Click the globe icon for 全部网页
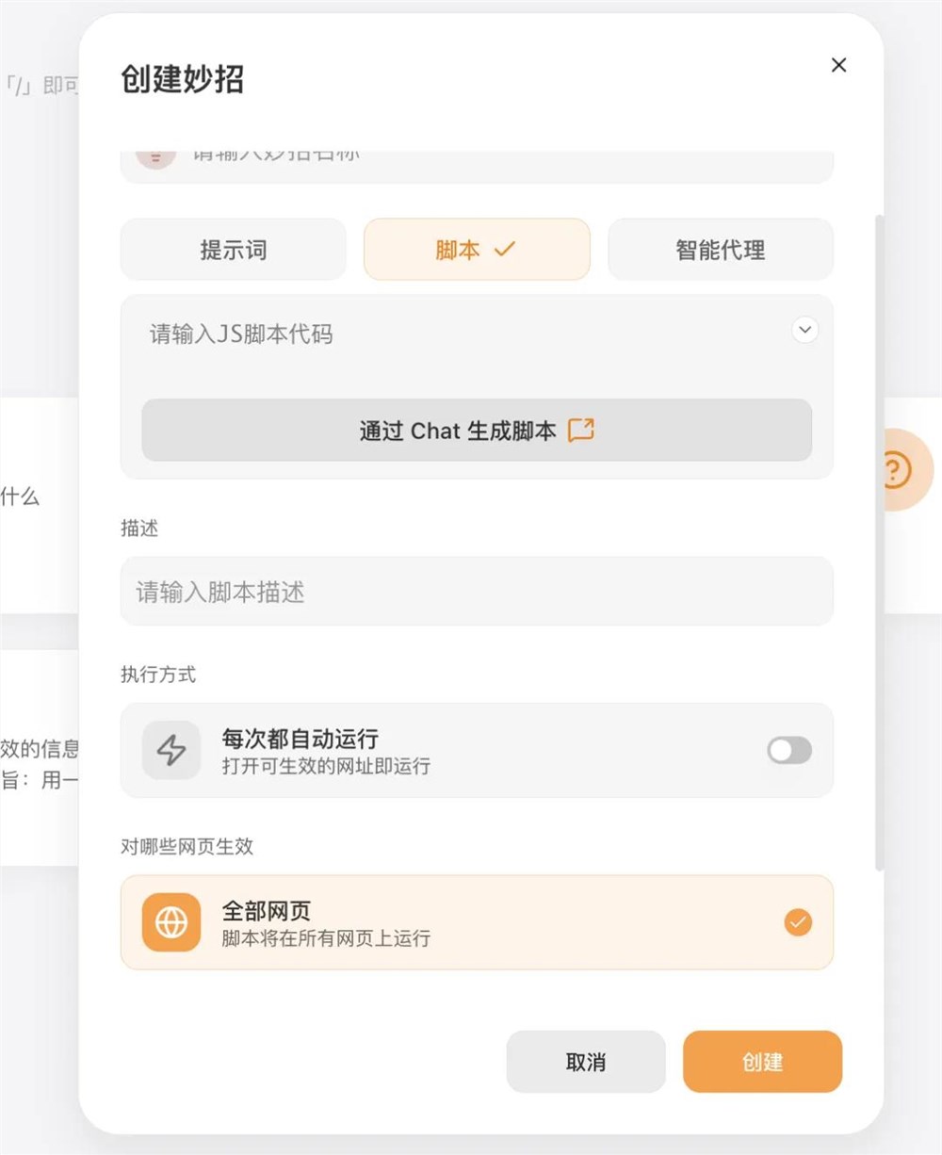The image size is (942, 1155). 171,922
